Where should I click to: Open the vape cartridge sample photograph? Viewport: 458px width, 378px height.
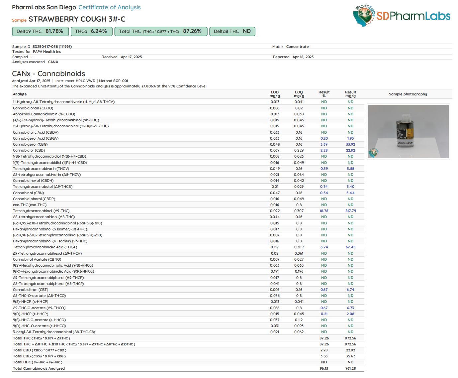408,131
